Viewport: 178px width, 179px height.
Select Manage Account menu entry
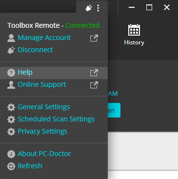click(x=44, y=38)
